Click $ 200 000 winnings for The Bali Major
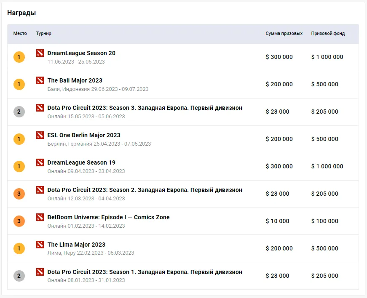The width and height of the screenshot is (367, 298). coord(279,84)
